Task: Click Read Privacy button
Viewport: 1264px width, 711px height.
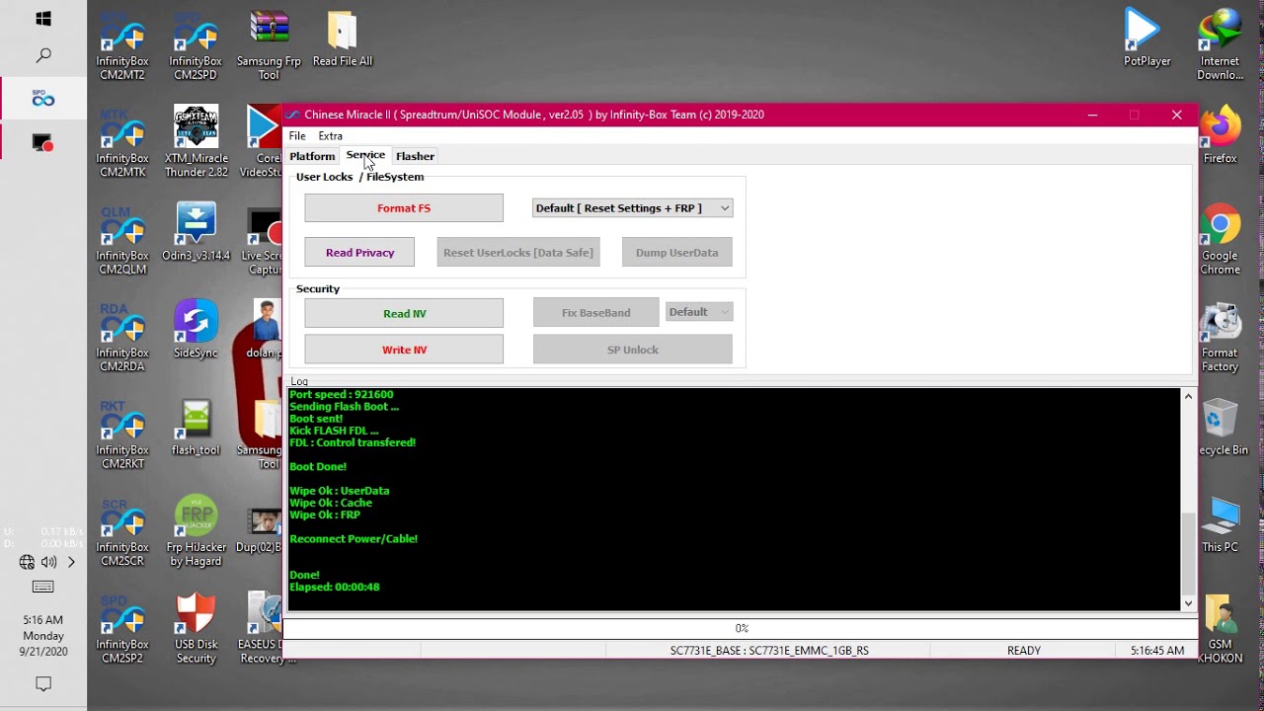Action: click(360, 253)
